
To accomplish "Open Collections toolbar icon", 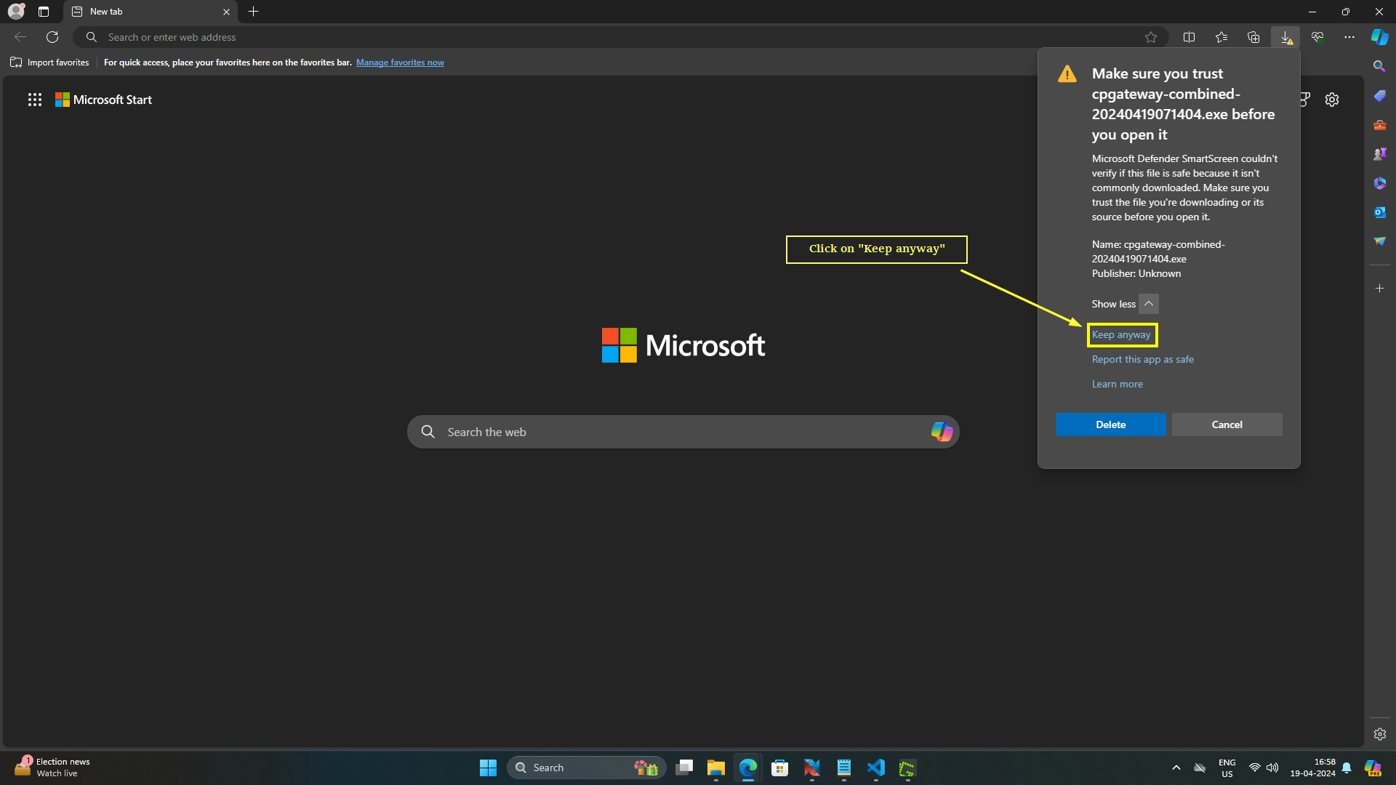I will click(x=1253, y=37).
